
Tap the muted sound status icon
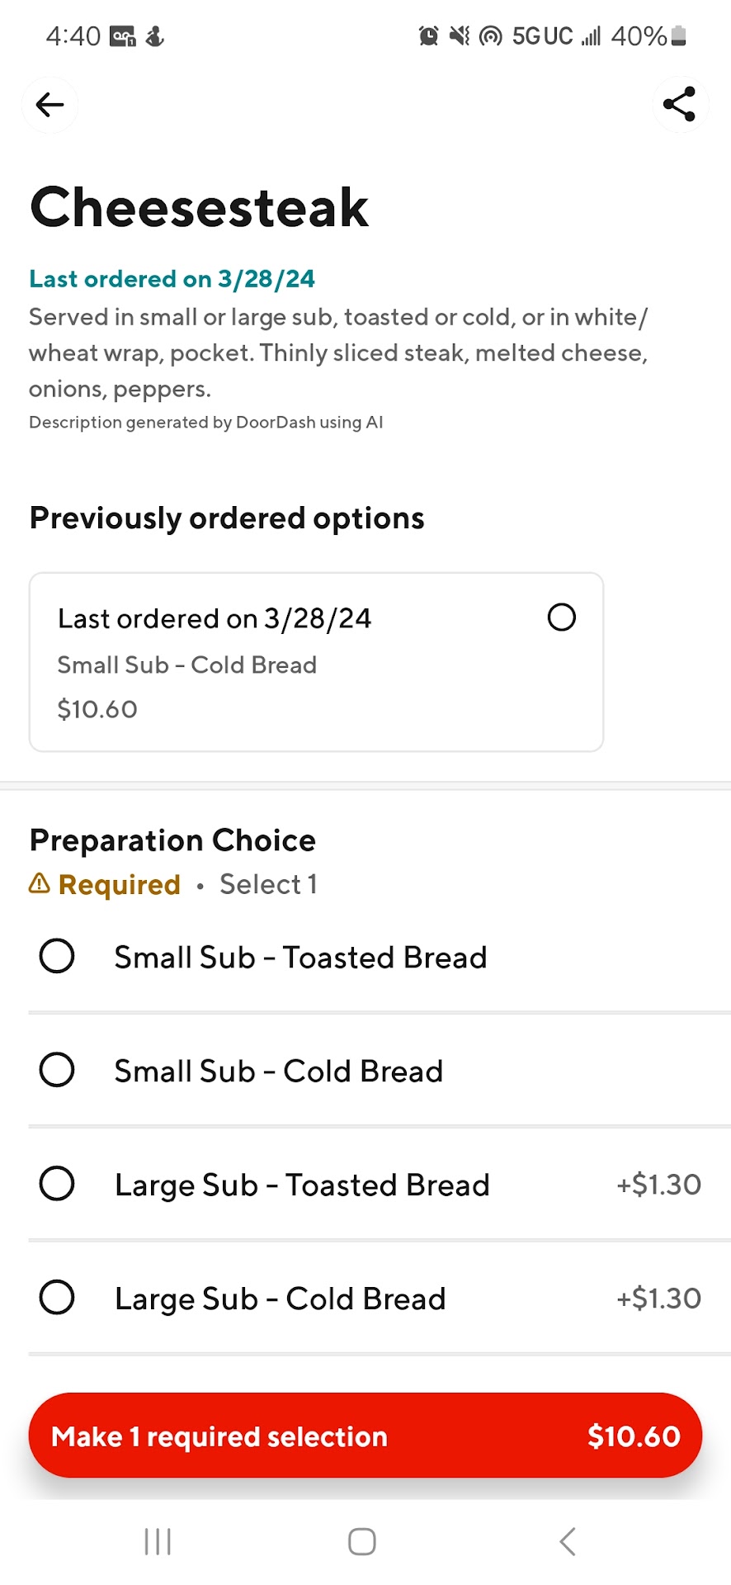pyautogui.click(x=460, y=36)
